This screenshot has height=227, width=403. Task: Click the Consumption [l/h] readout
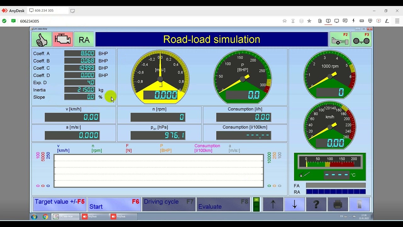tap(243, 117)
